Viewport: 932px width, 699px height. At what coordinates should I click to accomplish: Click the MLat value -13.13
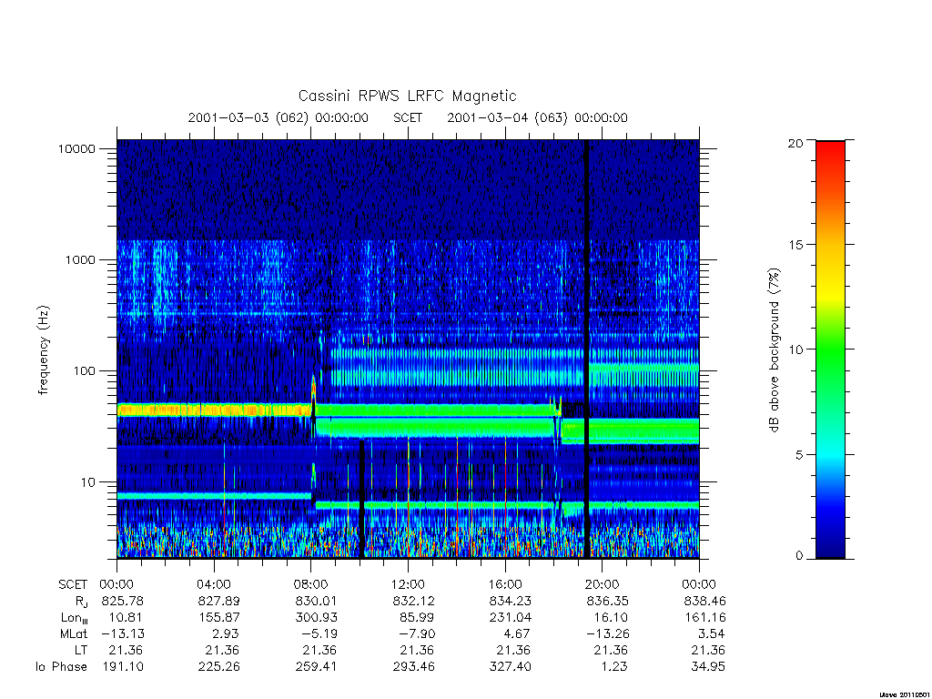123,633
